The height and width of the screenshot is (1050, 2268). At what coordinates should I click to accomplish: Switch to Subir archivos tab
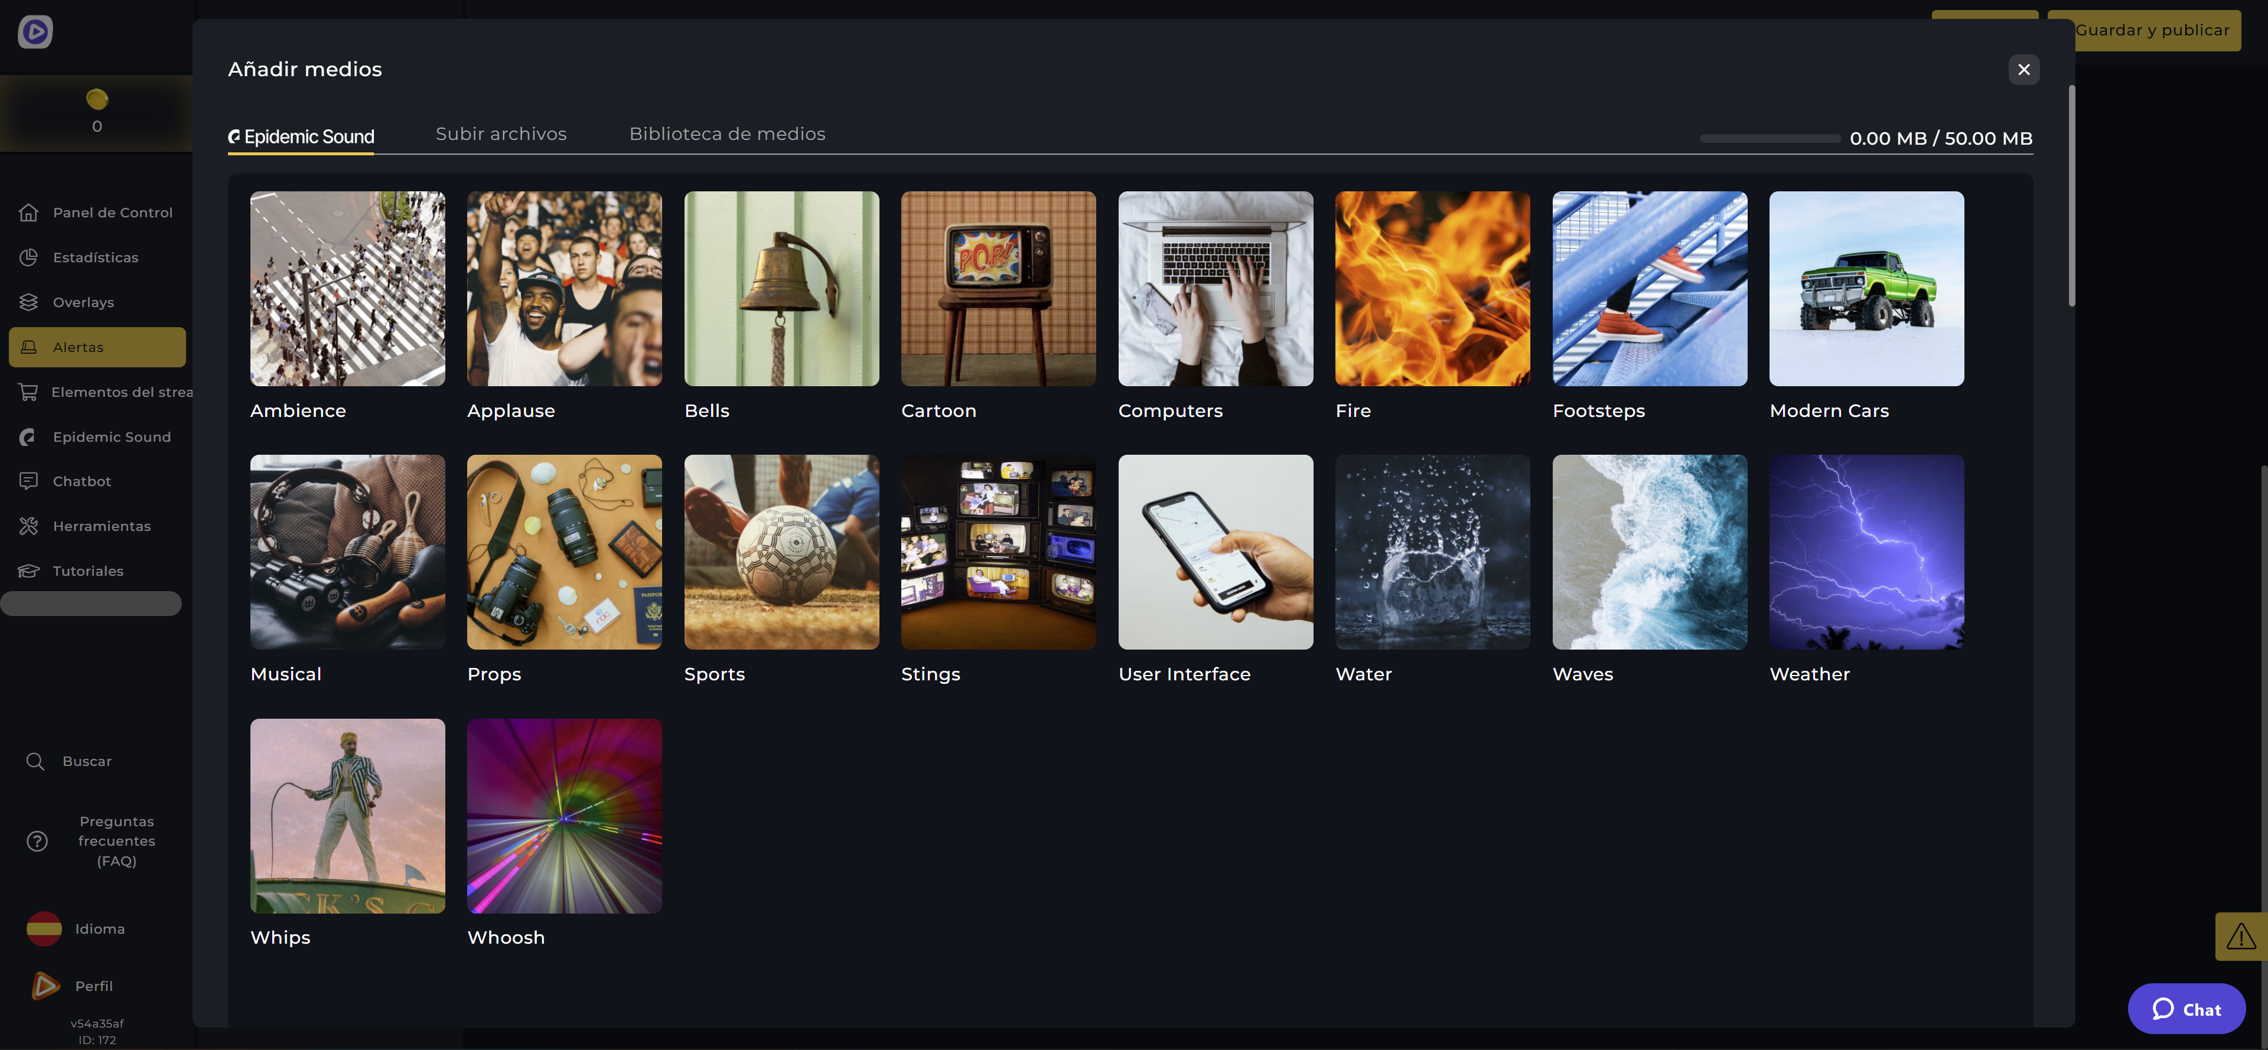pyautogui.click(x=501, y=134)
